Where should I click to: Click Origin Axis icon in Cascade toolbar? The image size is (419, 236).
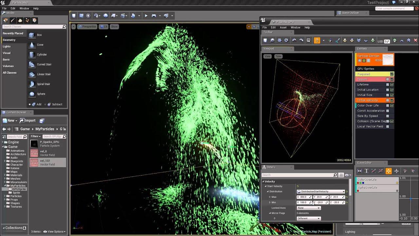pos(330,40)
